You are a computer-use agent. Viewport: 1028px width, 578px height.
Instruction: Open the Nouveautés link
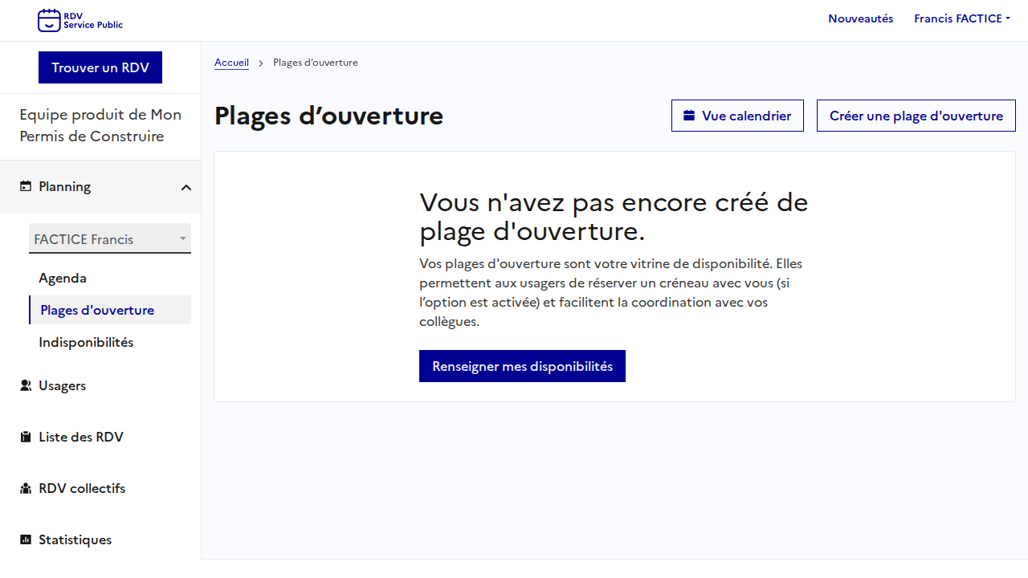[860, 18]
